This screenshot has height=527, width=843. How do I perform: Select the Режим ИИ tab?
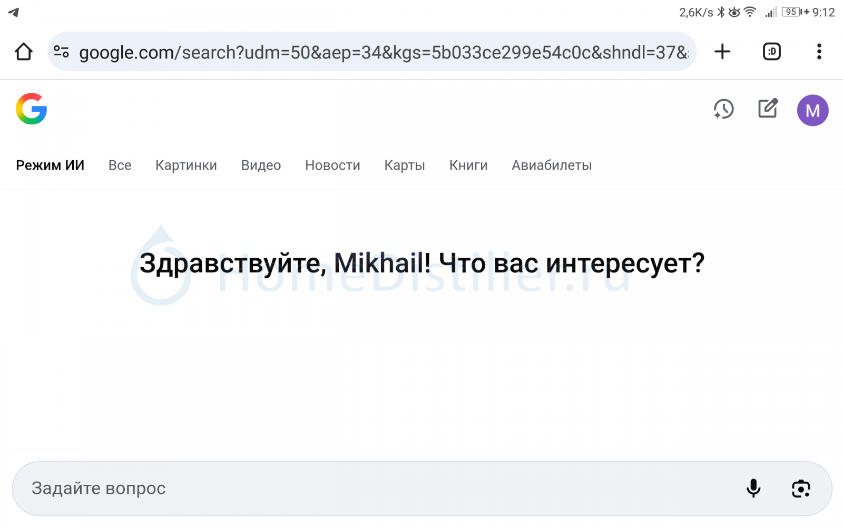pyautogui.click(x=50, y=165)
